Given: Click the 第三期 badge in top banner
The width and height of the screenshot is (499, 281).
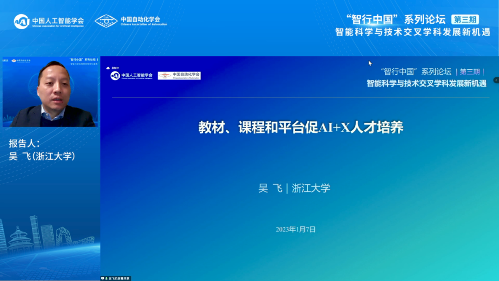Looking at the screenshot, I should tap(465, 19).
